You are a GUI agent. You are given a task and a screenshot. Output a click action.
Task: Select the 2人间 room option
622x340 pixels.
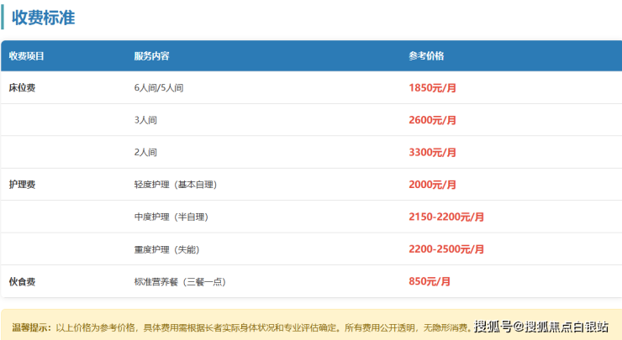pyautogui.click(x=145, y=153)
